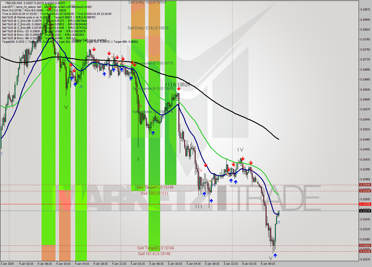372x267 pixels.
Task: Click the 'Time C:2024.01.05 12:15:00' text
Action: point(95,14)
